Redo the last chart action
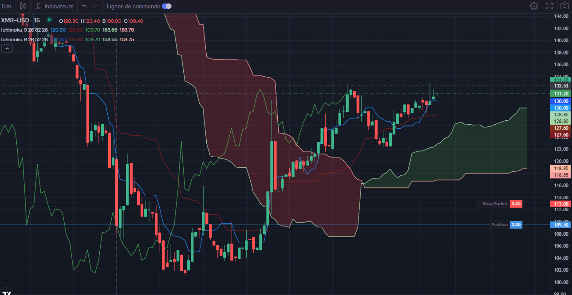The height and width of the screenshot is (295, 572). coord(95,6)
